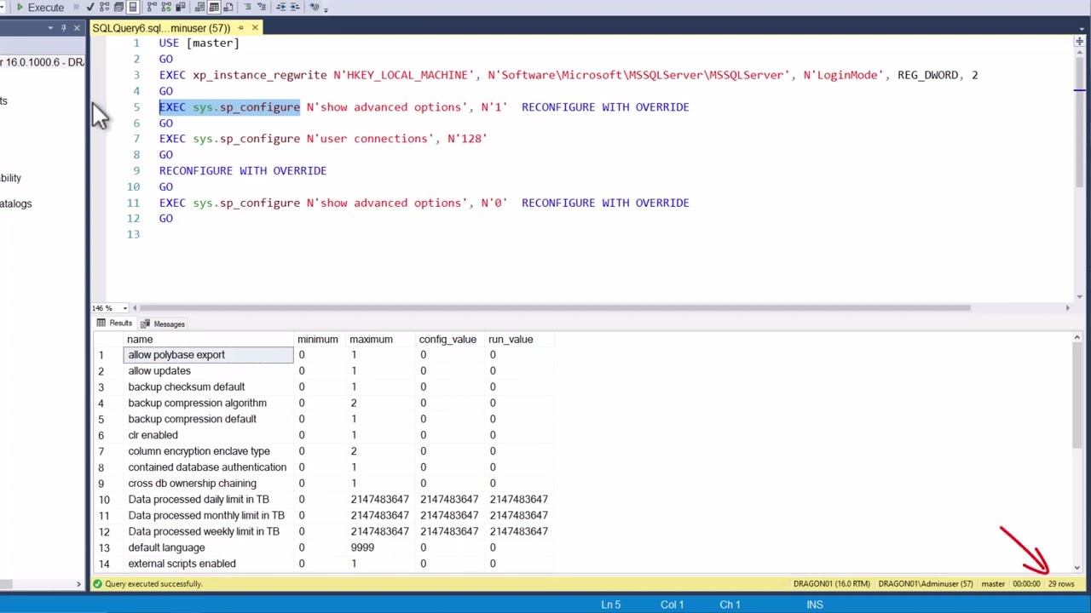Select 'column encryption enclave type' cell
Screen dimensions: 1091x613
pos(209,451)
